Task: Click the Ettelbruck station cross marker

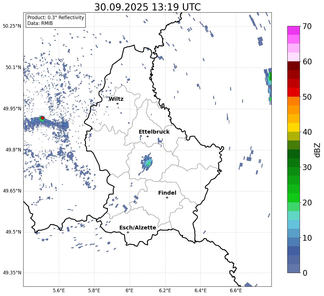Action: pos(147,136)
